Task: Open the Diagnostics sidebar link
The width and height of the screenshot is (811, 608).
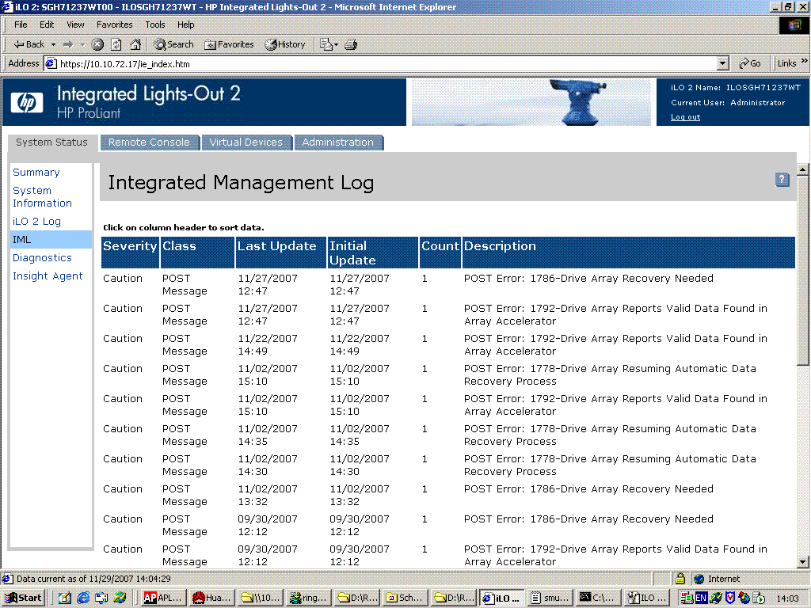Action: [x=42, y=257]
